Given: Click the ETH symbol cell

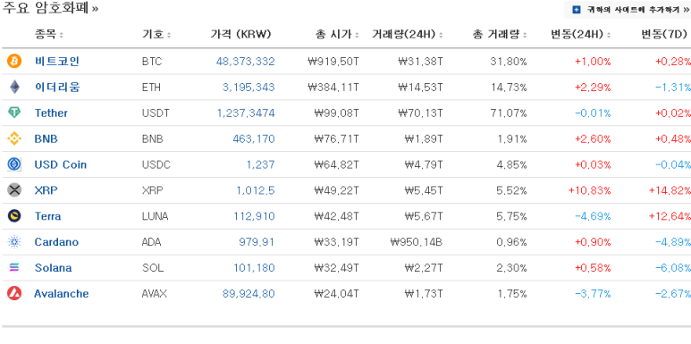Looking at the screenshot, I should pyautogui.click(x=151, y=88).
